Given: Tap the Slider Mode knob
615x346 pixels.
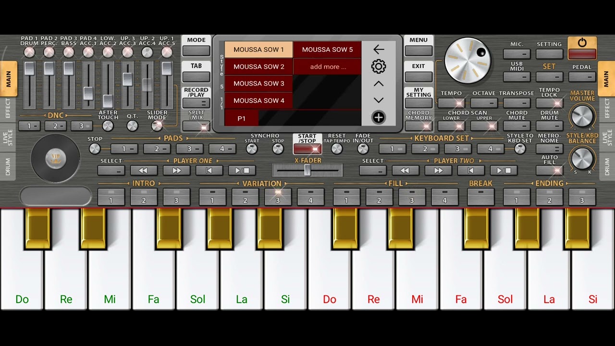Looking at the screenshot, I should point(157,126).
